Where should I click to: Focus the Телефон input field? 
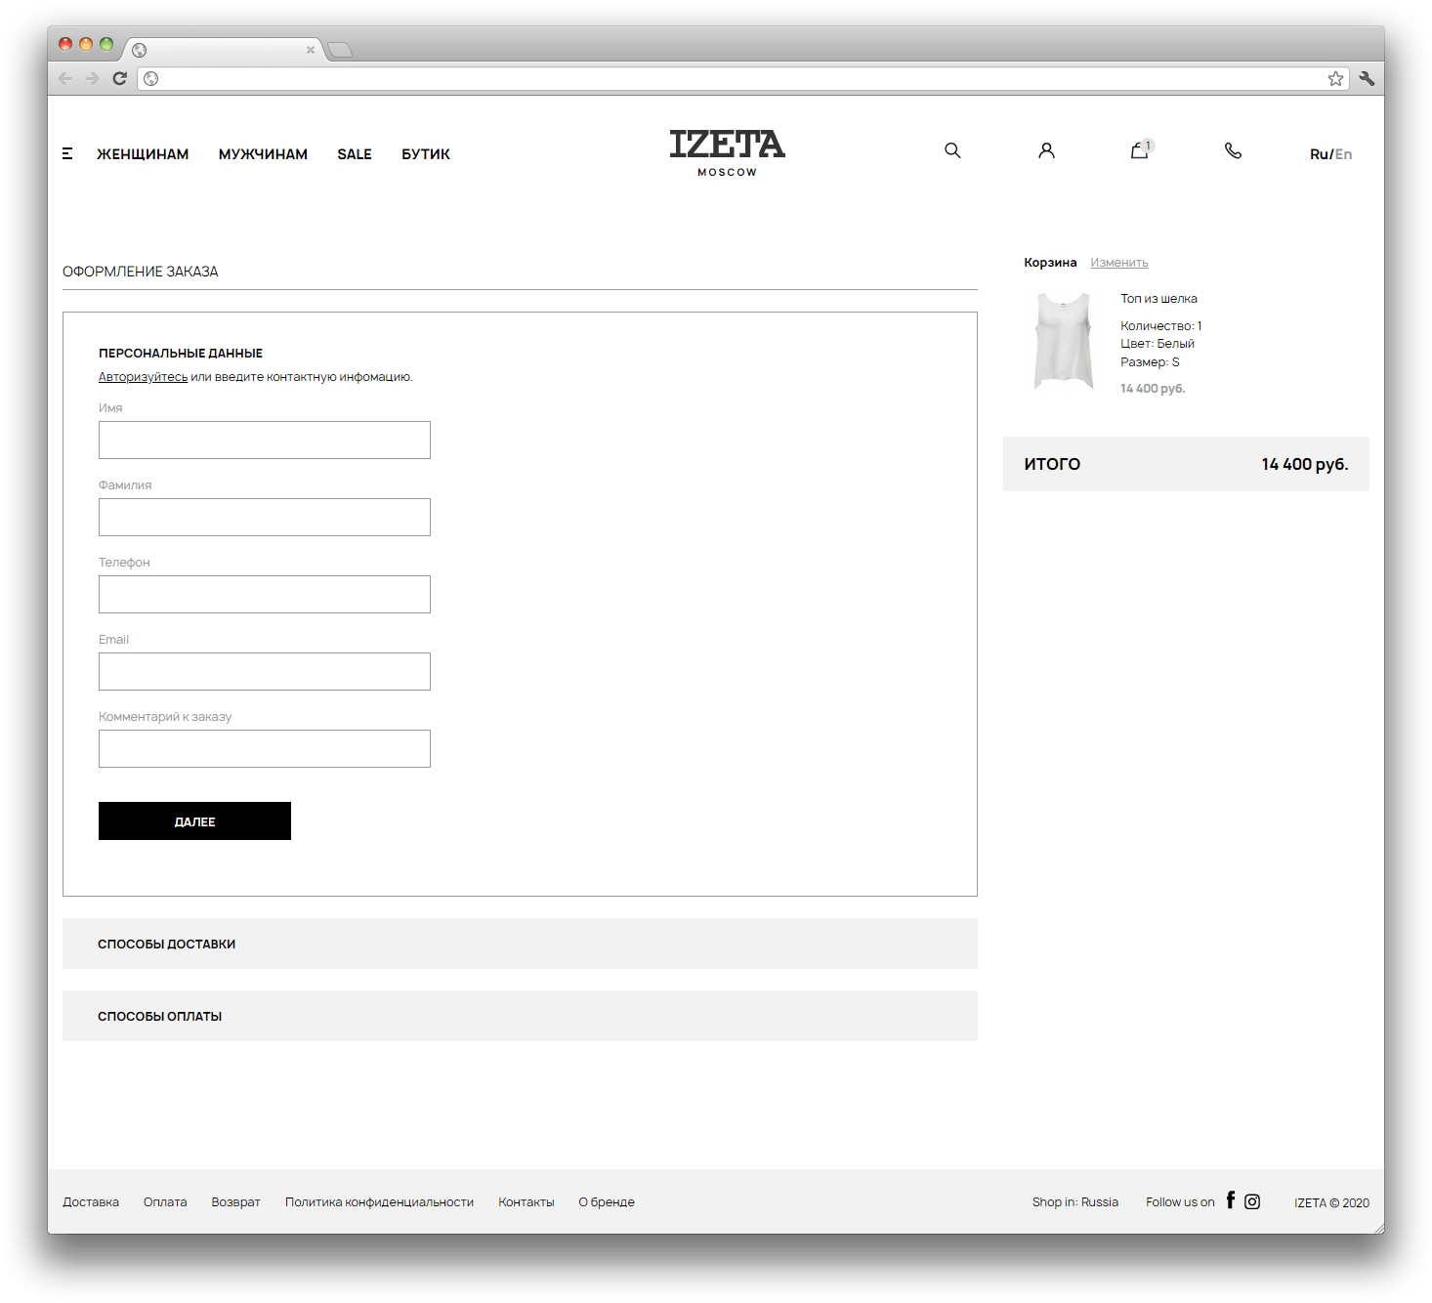click(x=265, y=595)
